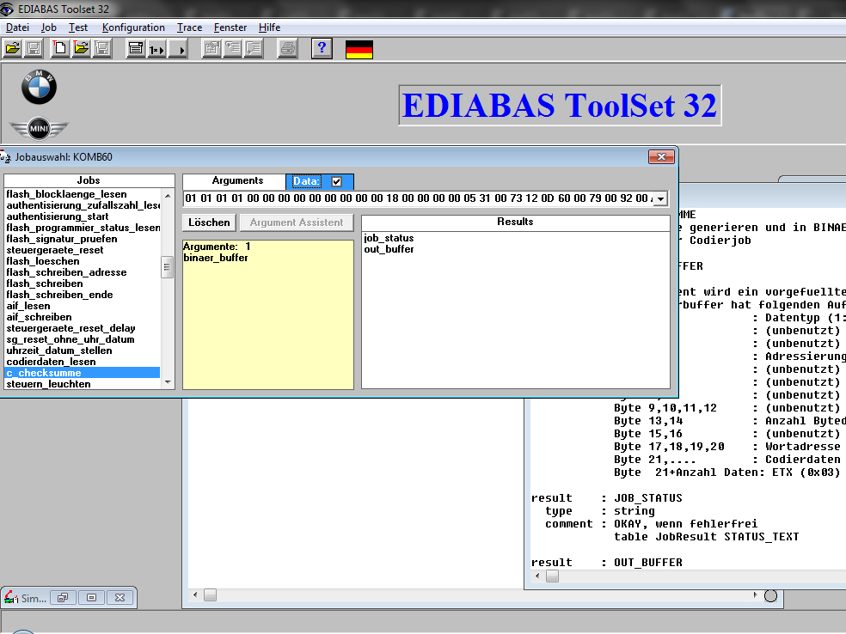Select the Data: tab label
846x634 pixels.
[306, 181]
